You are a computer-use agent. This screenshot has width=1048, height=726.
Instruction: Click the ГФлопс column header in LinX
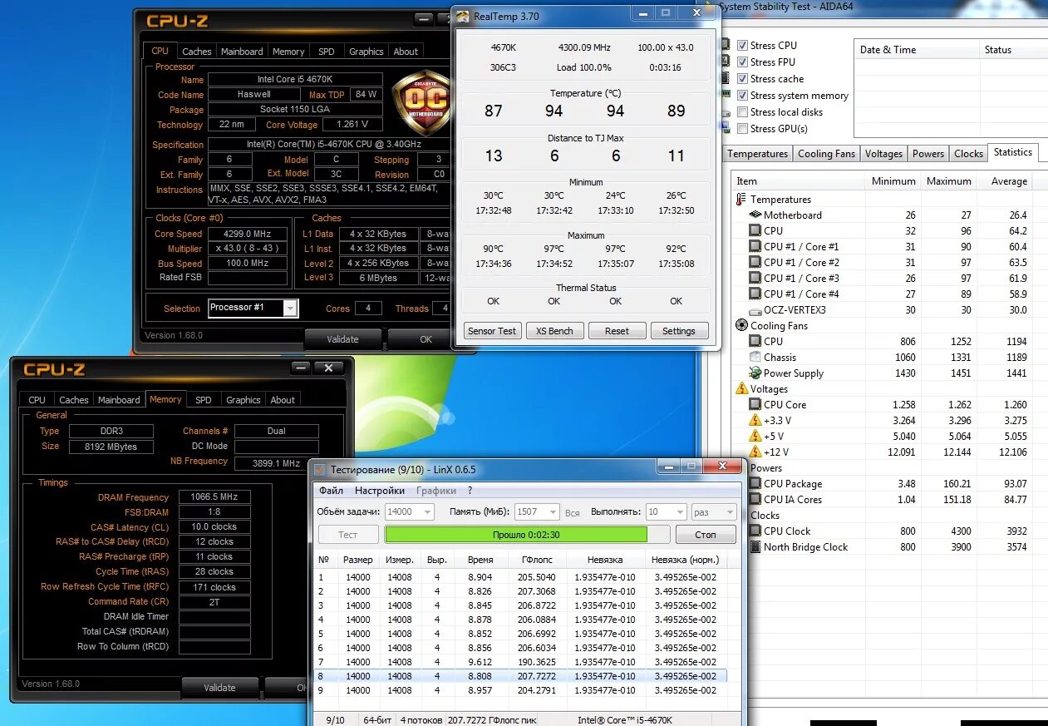click(x=538, y=560)
